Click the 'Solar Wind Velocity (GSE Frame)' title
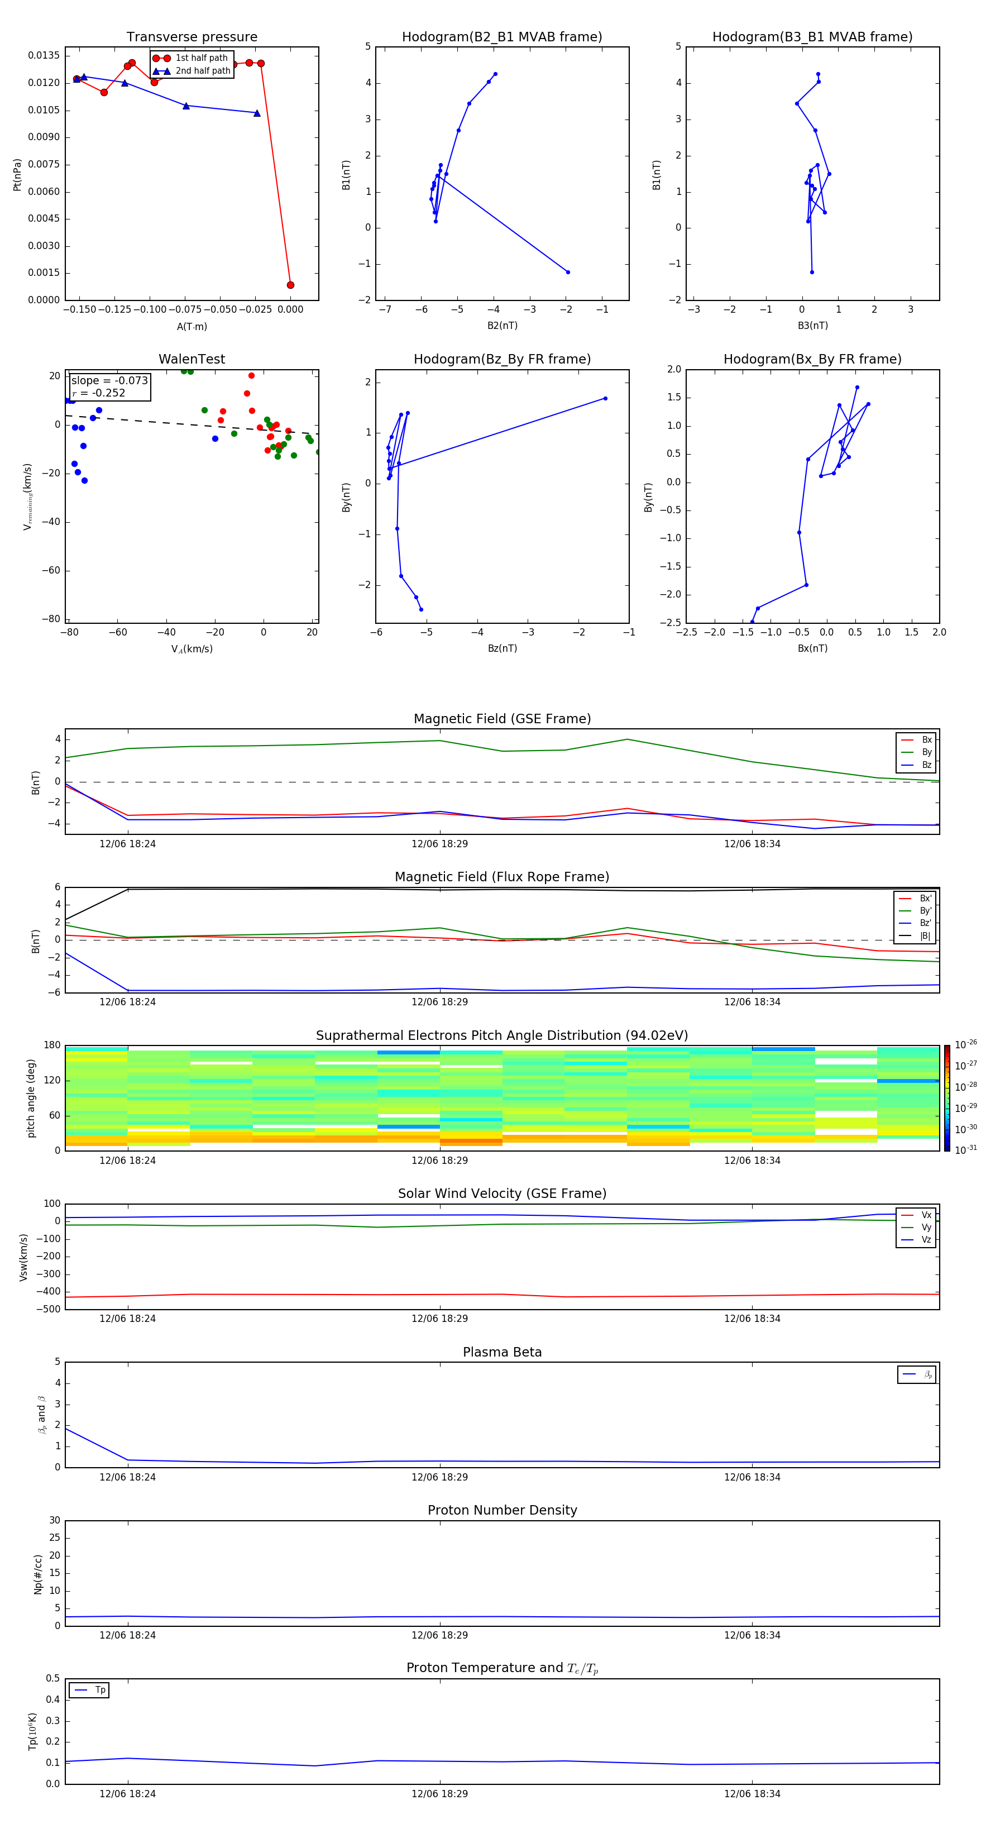 point(502,1193)
